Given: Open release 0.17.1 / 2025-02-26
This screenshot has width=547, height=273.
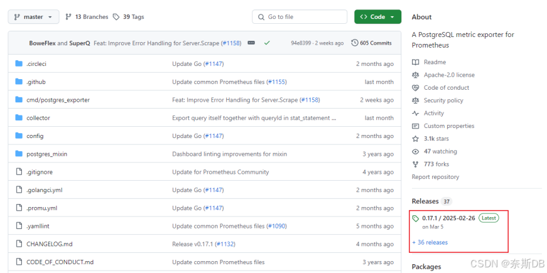Looking at the screenshot, I should click(448, 218).
